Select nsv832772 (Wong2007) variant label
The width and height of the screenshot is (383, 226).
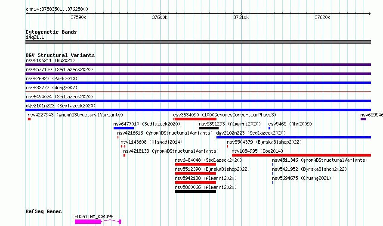tap(52, 88)
